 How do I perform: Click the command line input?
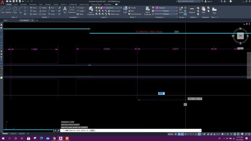[131, 130]
